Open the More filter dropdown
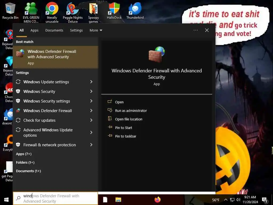 click(96, 30)
